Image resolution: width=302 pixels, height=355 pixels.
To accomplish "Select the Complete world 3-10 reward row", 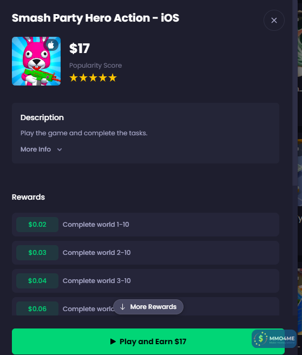I will coord(146,281).
